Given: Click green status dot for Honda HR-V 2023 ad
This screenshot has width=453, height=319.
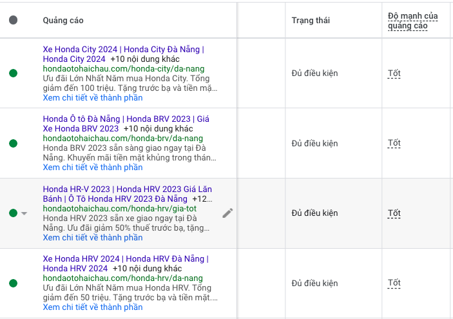Looking at the screenshot, I should [14, 213].
